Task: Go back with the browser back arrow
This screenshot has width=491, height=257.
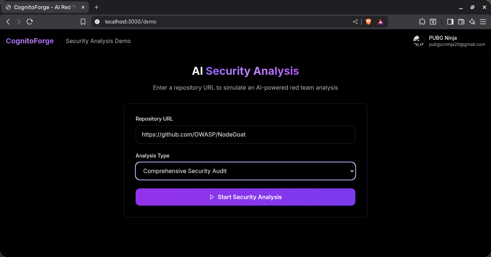Action: (x=8, y=22)
